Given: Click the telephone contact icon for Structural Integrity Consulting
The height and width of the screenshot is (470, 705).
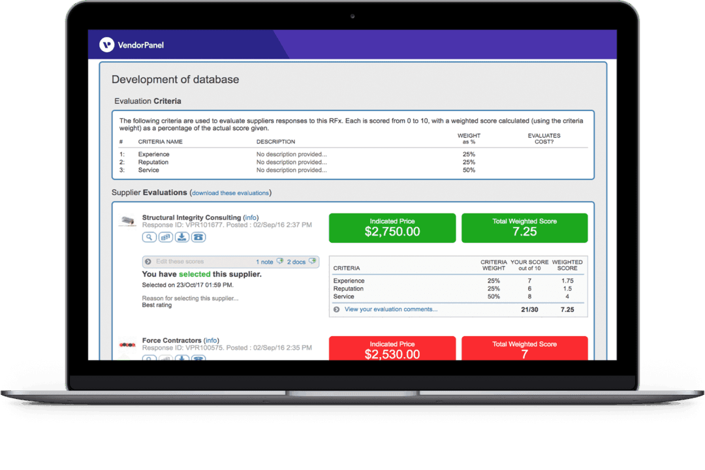Looking at the screenshot, I should pyautogui.click(x=198, y=237).
